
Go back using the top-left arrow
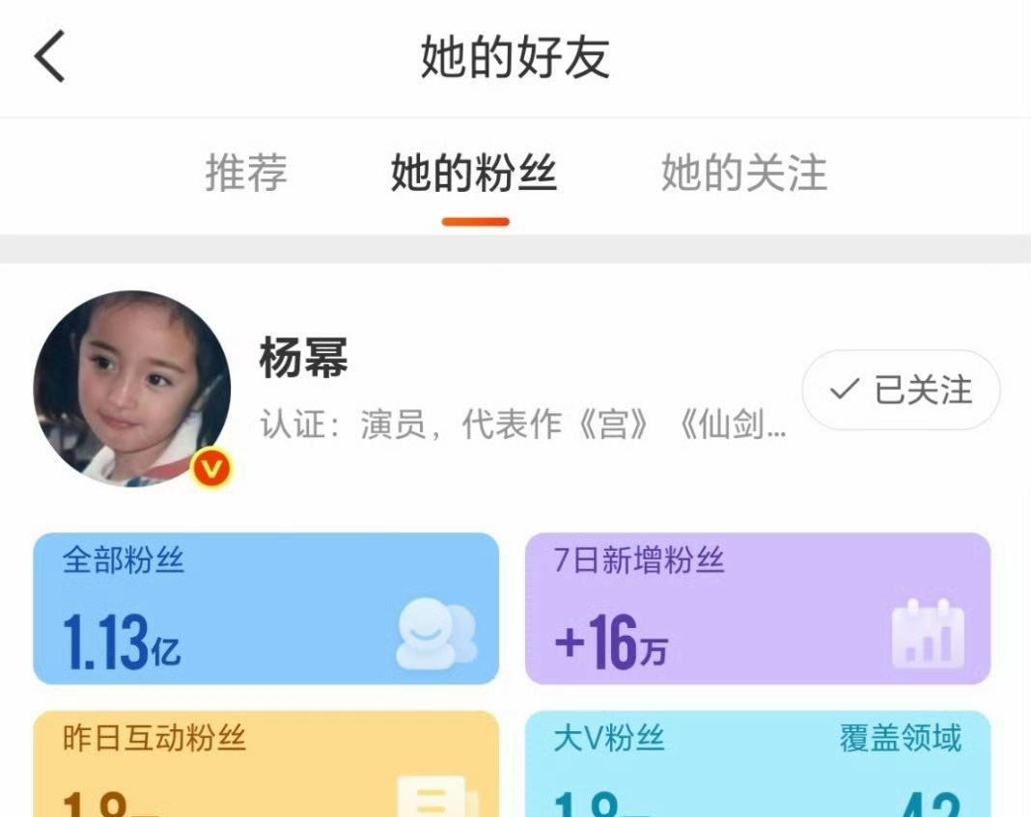(x=50, y=56)
